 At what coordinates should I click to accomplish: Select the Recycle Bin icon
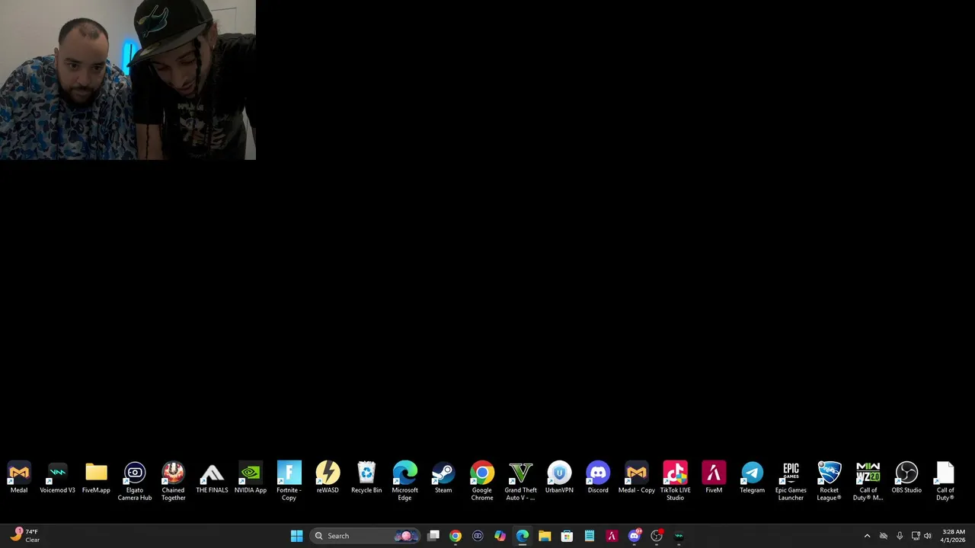(x=366, y=478)
